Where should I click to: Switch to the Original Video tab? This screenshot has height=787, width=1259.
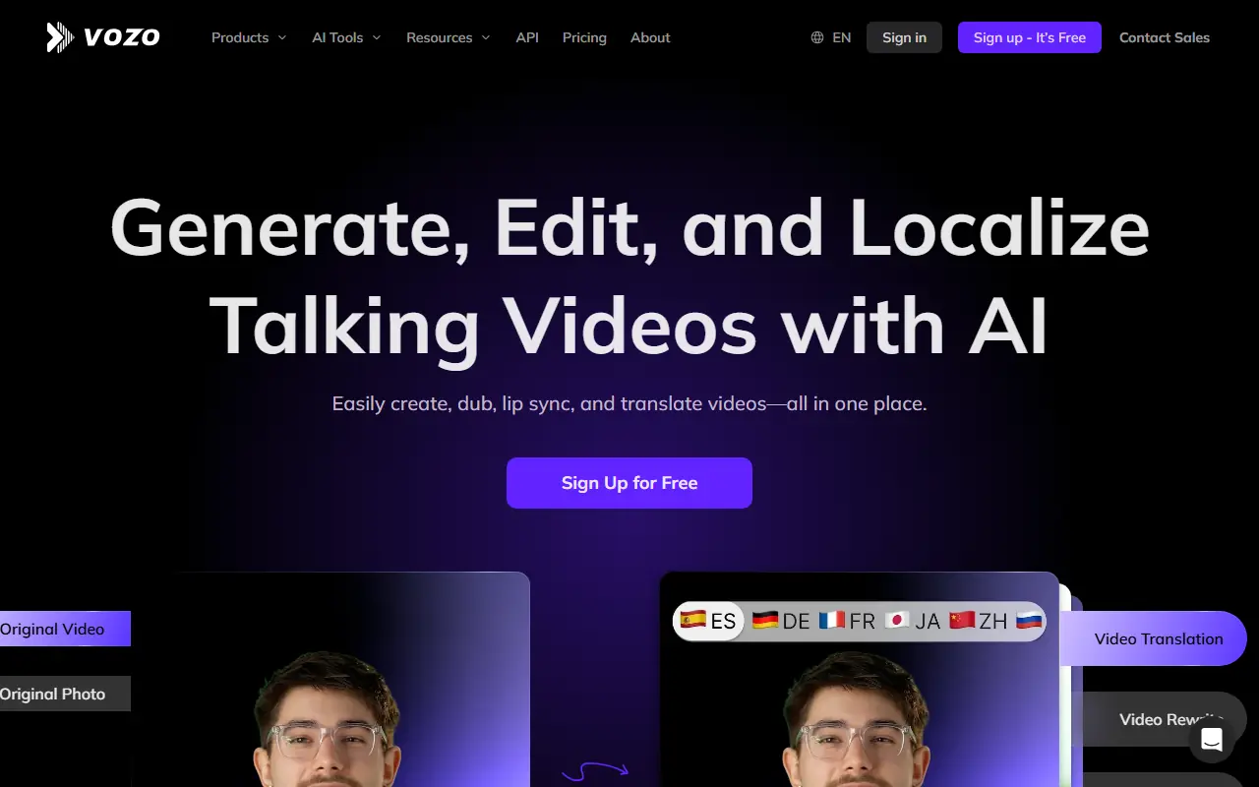point(59,629)
